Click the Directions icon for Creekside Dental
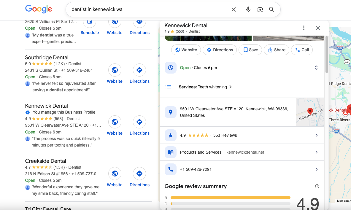The width and height of the screenshot is (351, 210). (x=139, y=174)
